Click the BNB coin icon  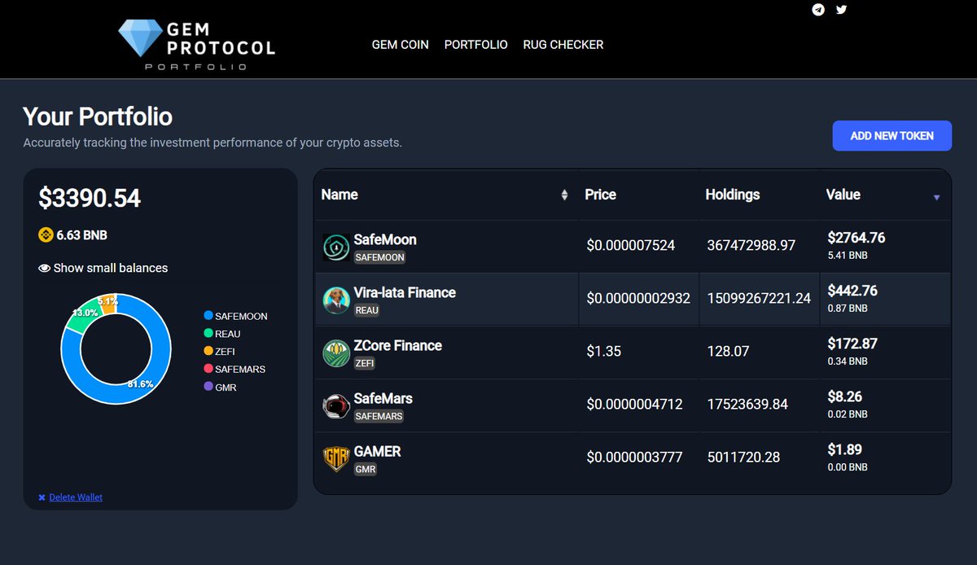click(46, 235)
